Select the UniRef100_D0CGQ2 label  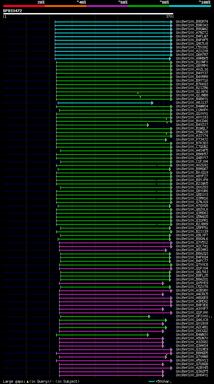click(x=192, y=331)
